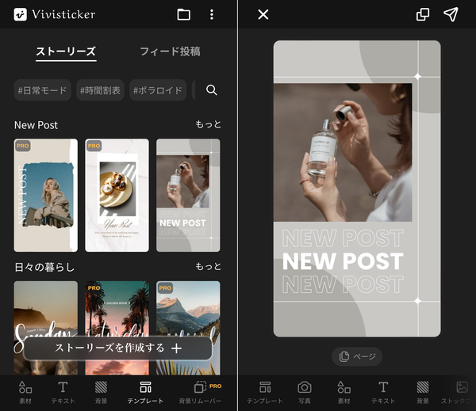Select the top outlined NEW POST text
The height and width of the screenshot is (411, 476).
tap(343, 238)
